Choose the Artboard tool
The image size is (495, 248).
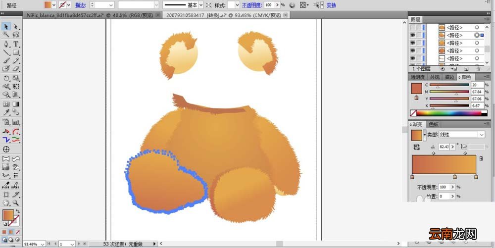pyautogui.click(x=6, y=195)
